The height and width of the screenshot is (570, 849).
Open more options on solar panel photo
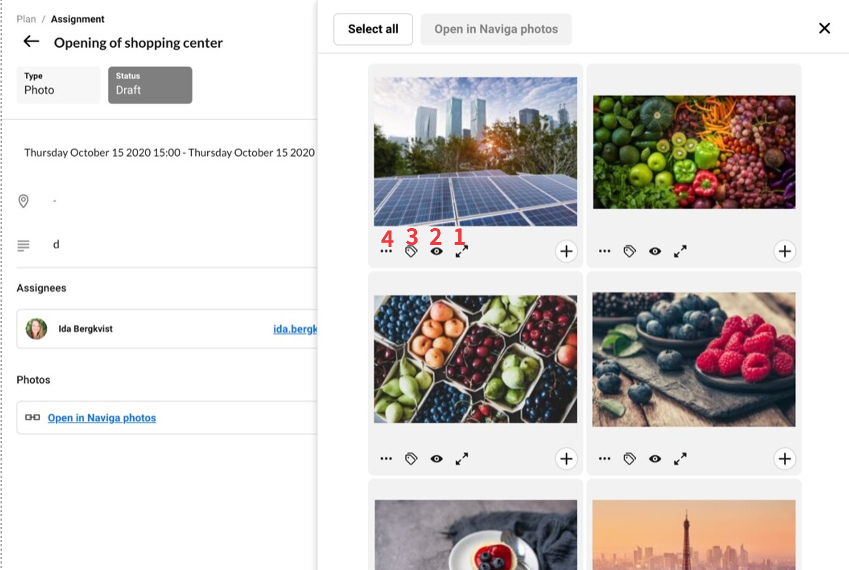[x=386, y=252]
